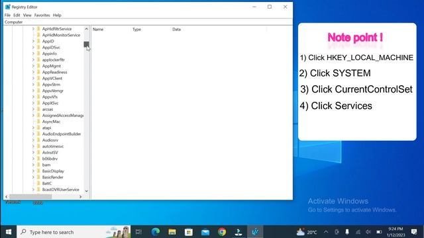
Task: Click the horizontal scroll right arrow
Action: click(x=80, y=197)
